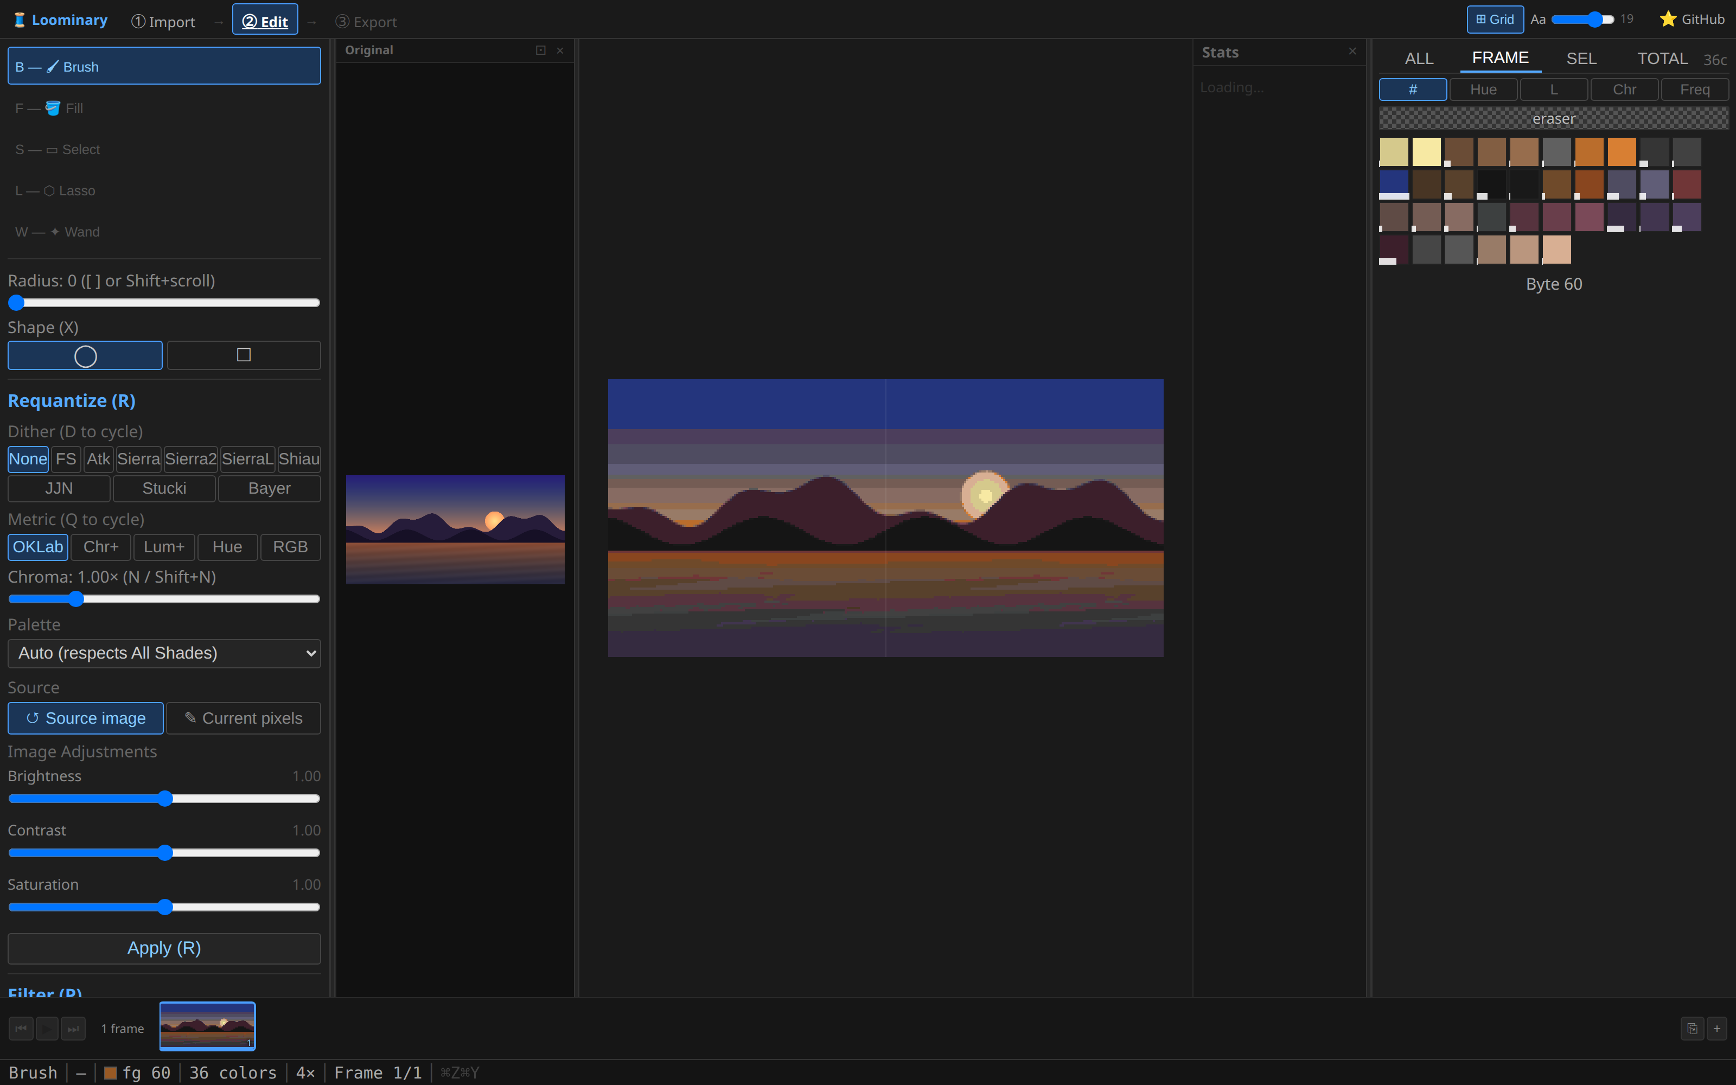
Task: Choose RGB color metric
Action: point(291,547)
